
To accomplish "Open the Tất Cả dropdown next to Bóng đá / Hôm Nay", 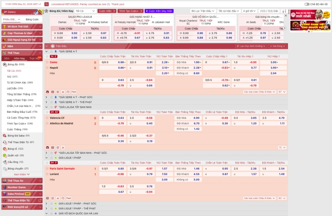I will pos(85,11).
